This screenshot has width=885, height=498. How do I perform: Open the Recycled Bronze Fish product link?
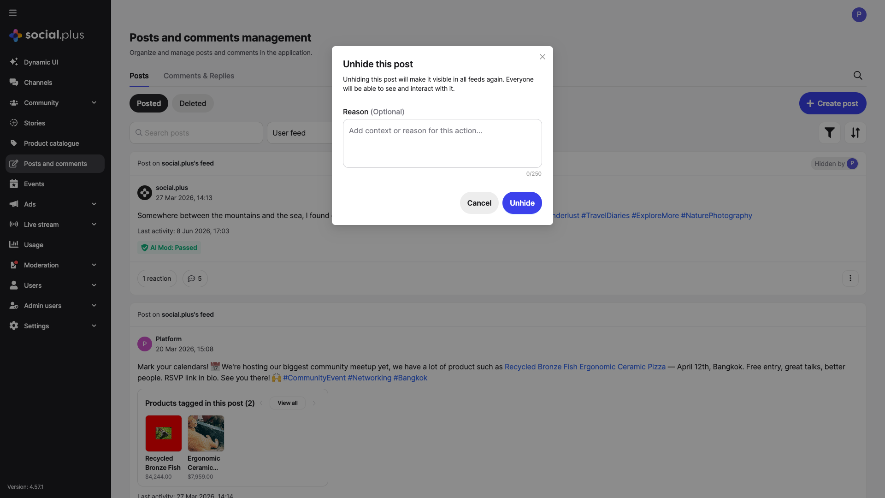(x=541, y=367)
